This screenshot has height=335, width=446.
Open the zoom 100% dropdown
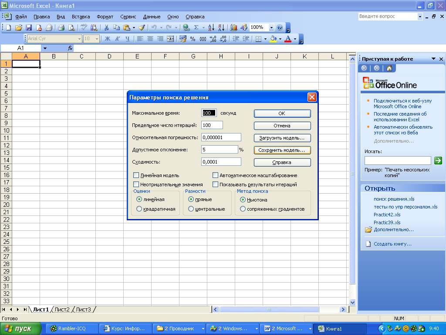click(x=271, y=27)
